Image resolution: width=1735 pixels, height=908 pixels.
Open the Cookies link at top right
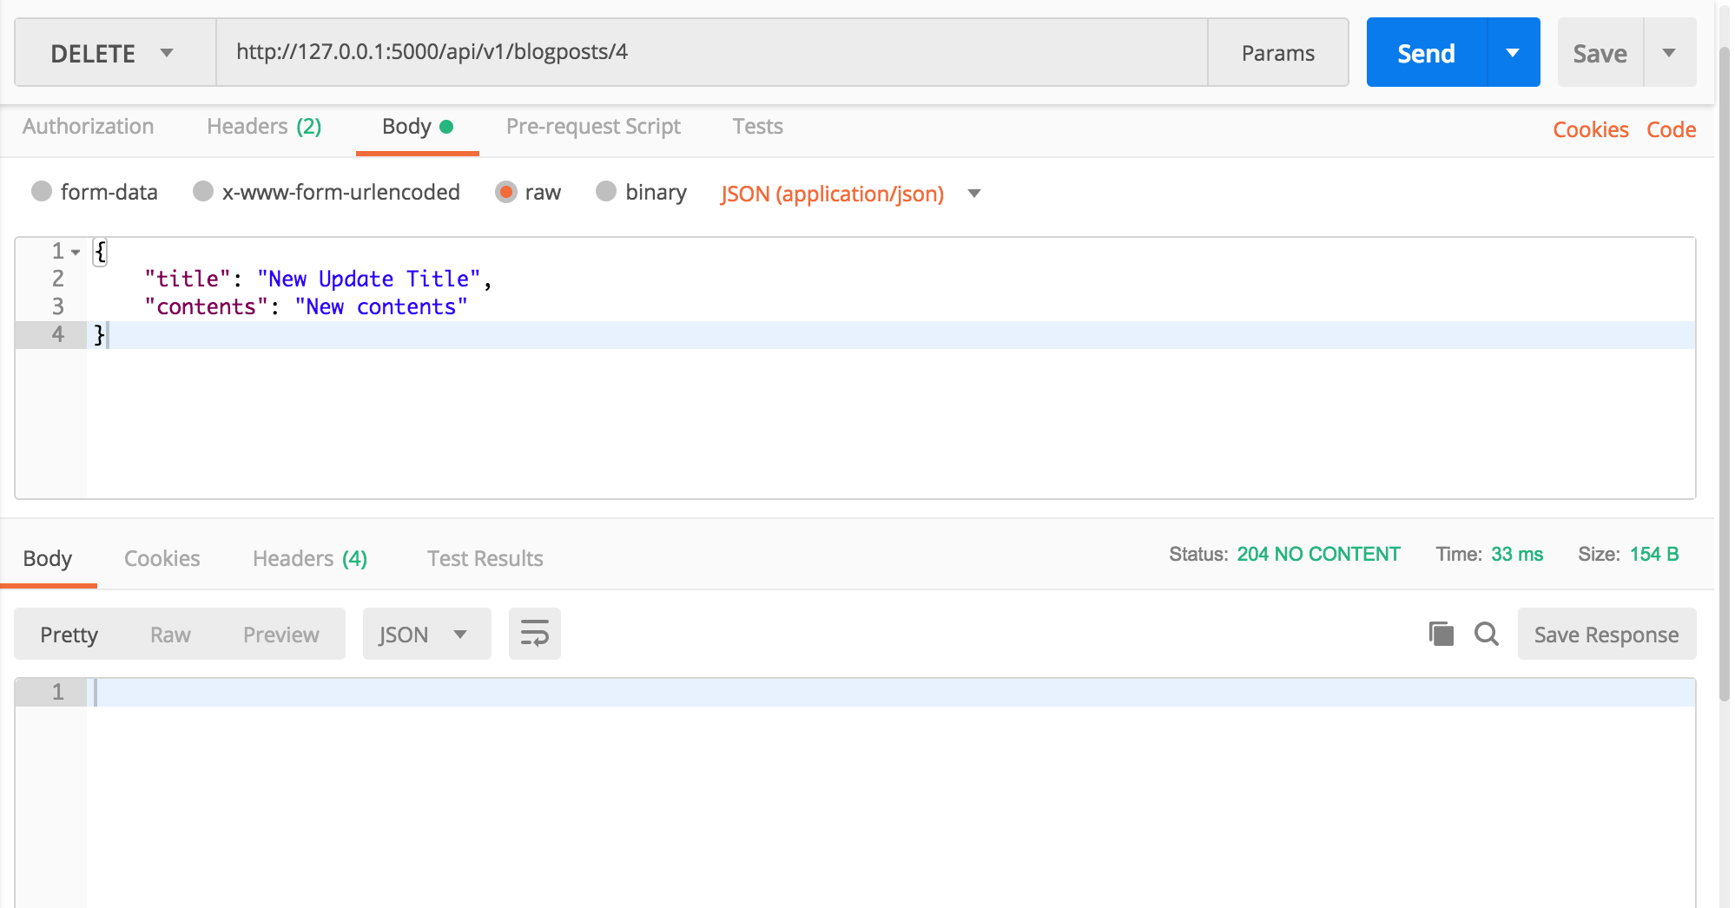[1590, 129]
